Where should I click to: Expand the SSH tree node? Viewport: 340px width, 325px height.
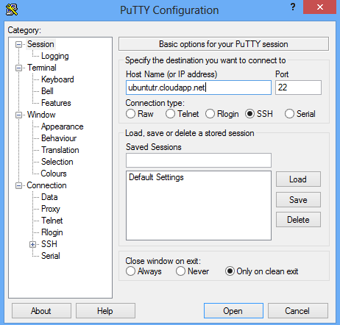tap(32, 244)
